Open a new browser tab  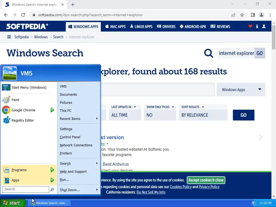pyautogui.click(x=73, y=5)
